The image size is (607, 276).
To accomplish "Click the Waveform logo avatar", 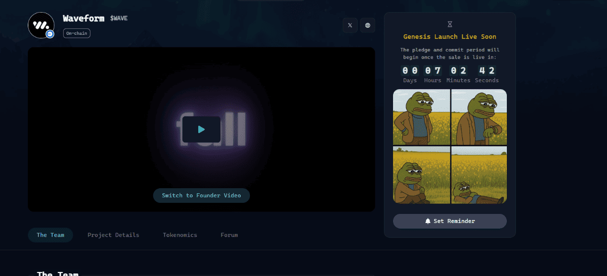I will [x=40, y=24].
